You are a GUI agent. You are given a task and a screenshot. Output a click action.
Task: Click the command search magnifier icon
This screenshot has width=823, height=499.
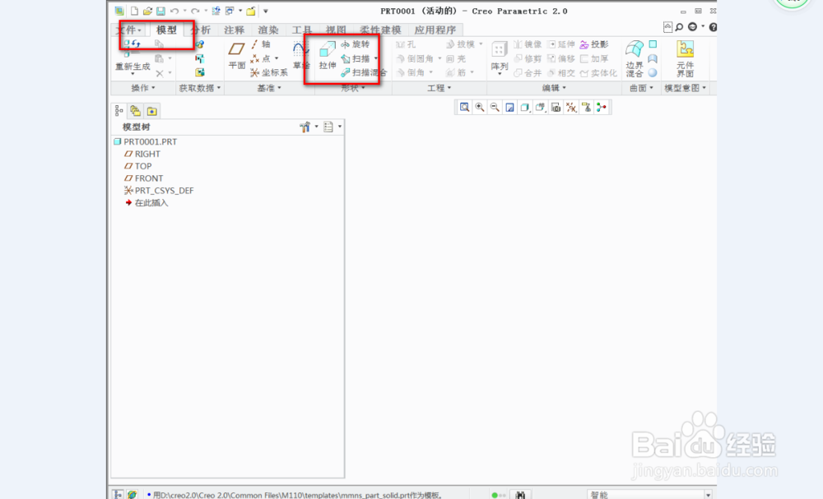pyautogui.click(x=679, y=27)
